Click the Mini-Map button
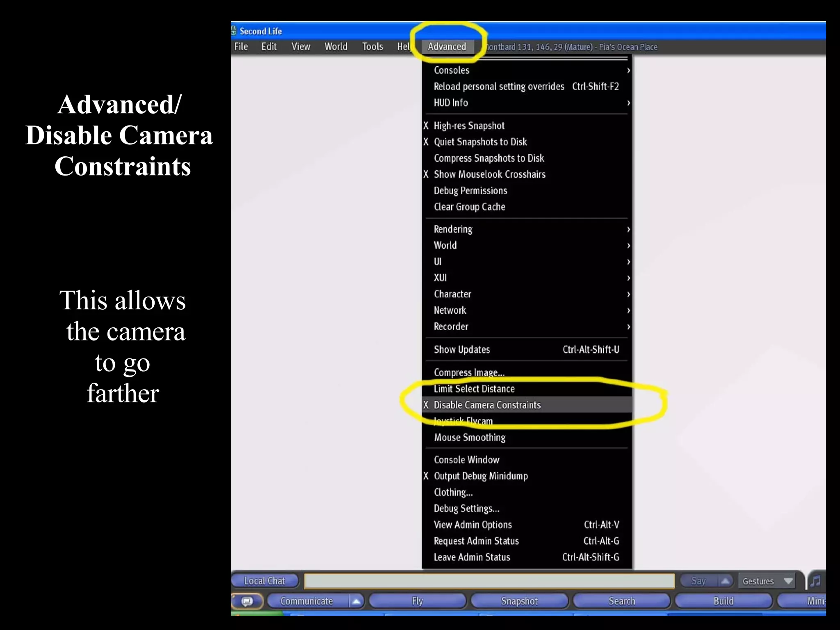 point(802,601)
